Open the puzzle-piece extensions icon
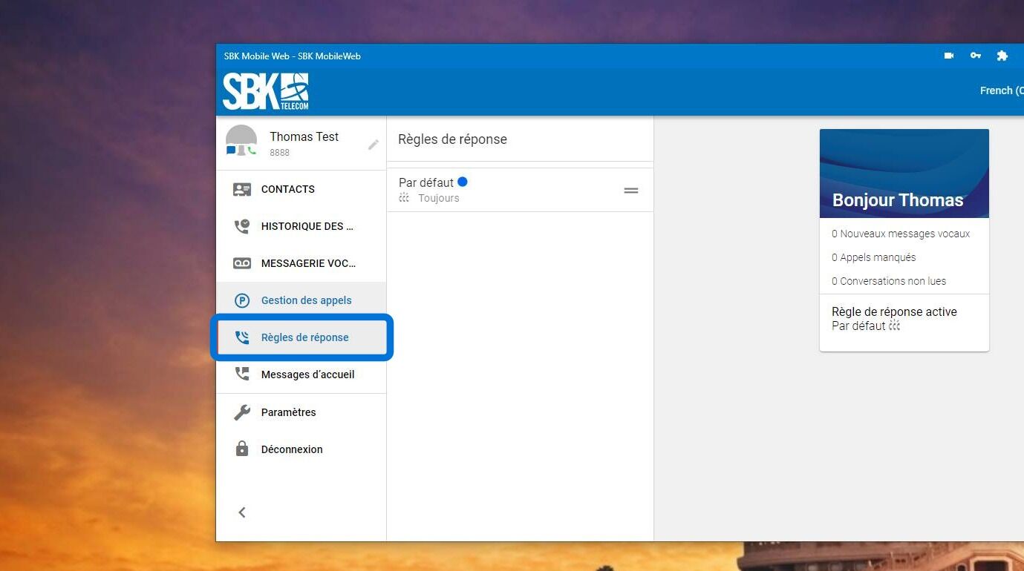The width and height of the screenshot is (1024, 571). point(1002,56)
